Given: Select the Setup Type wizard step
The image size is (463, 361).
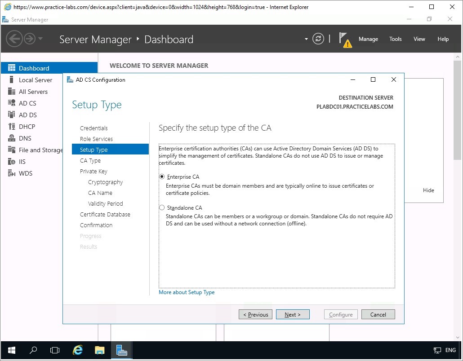Looking at the screenshot, I should pos(110,150).
